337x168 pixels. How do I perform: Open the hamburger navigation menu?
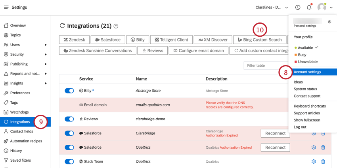[x=6, y=7]
